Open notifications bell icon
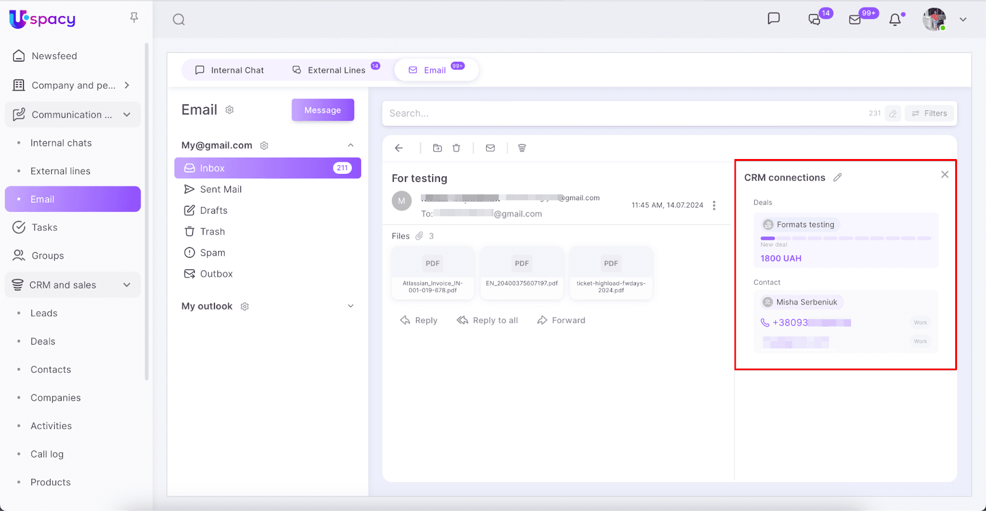 tap(895, 20)
